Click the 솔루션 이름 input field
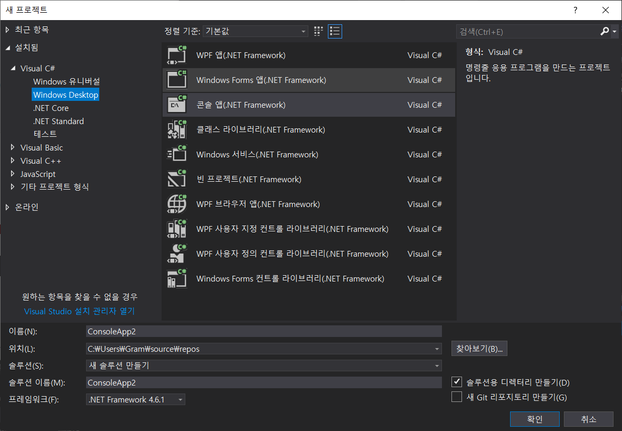 [x=264, y=382]
